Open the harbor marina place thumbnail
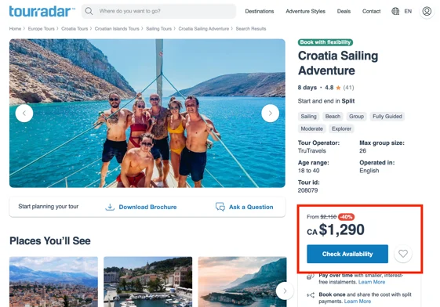The image size is (440, 307). tap(148, 282)
